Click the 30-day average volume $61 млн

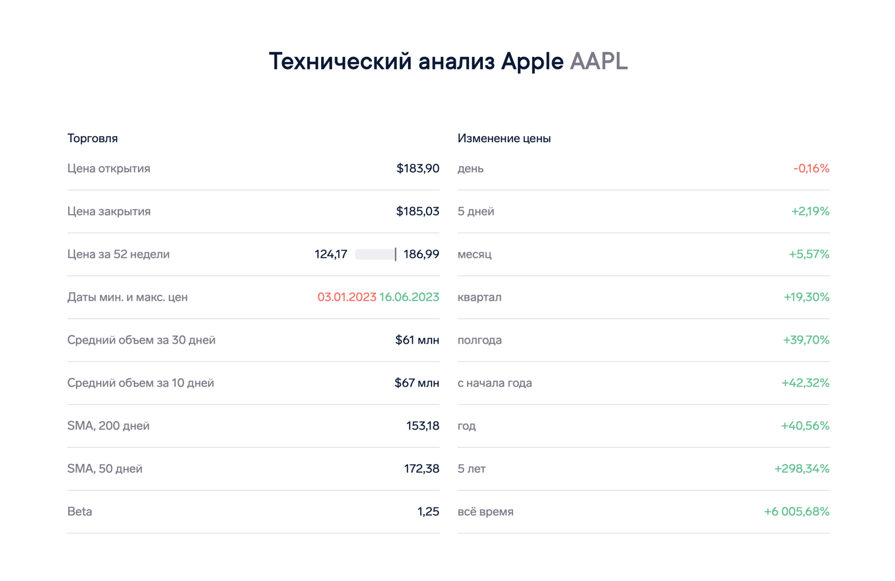pyautogui.click(x=417, y=340)
